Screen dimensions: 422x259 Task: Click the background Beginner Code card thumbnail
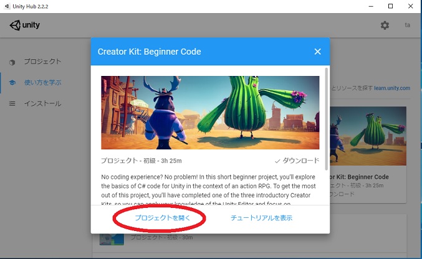point(368,136)
